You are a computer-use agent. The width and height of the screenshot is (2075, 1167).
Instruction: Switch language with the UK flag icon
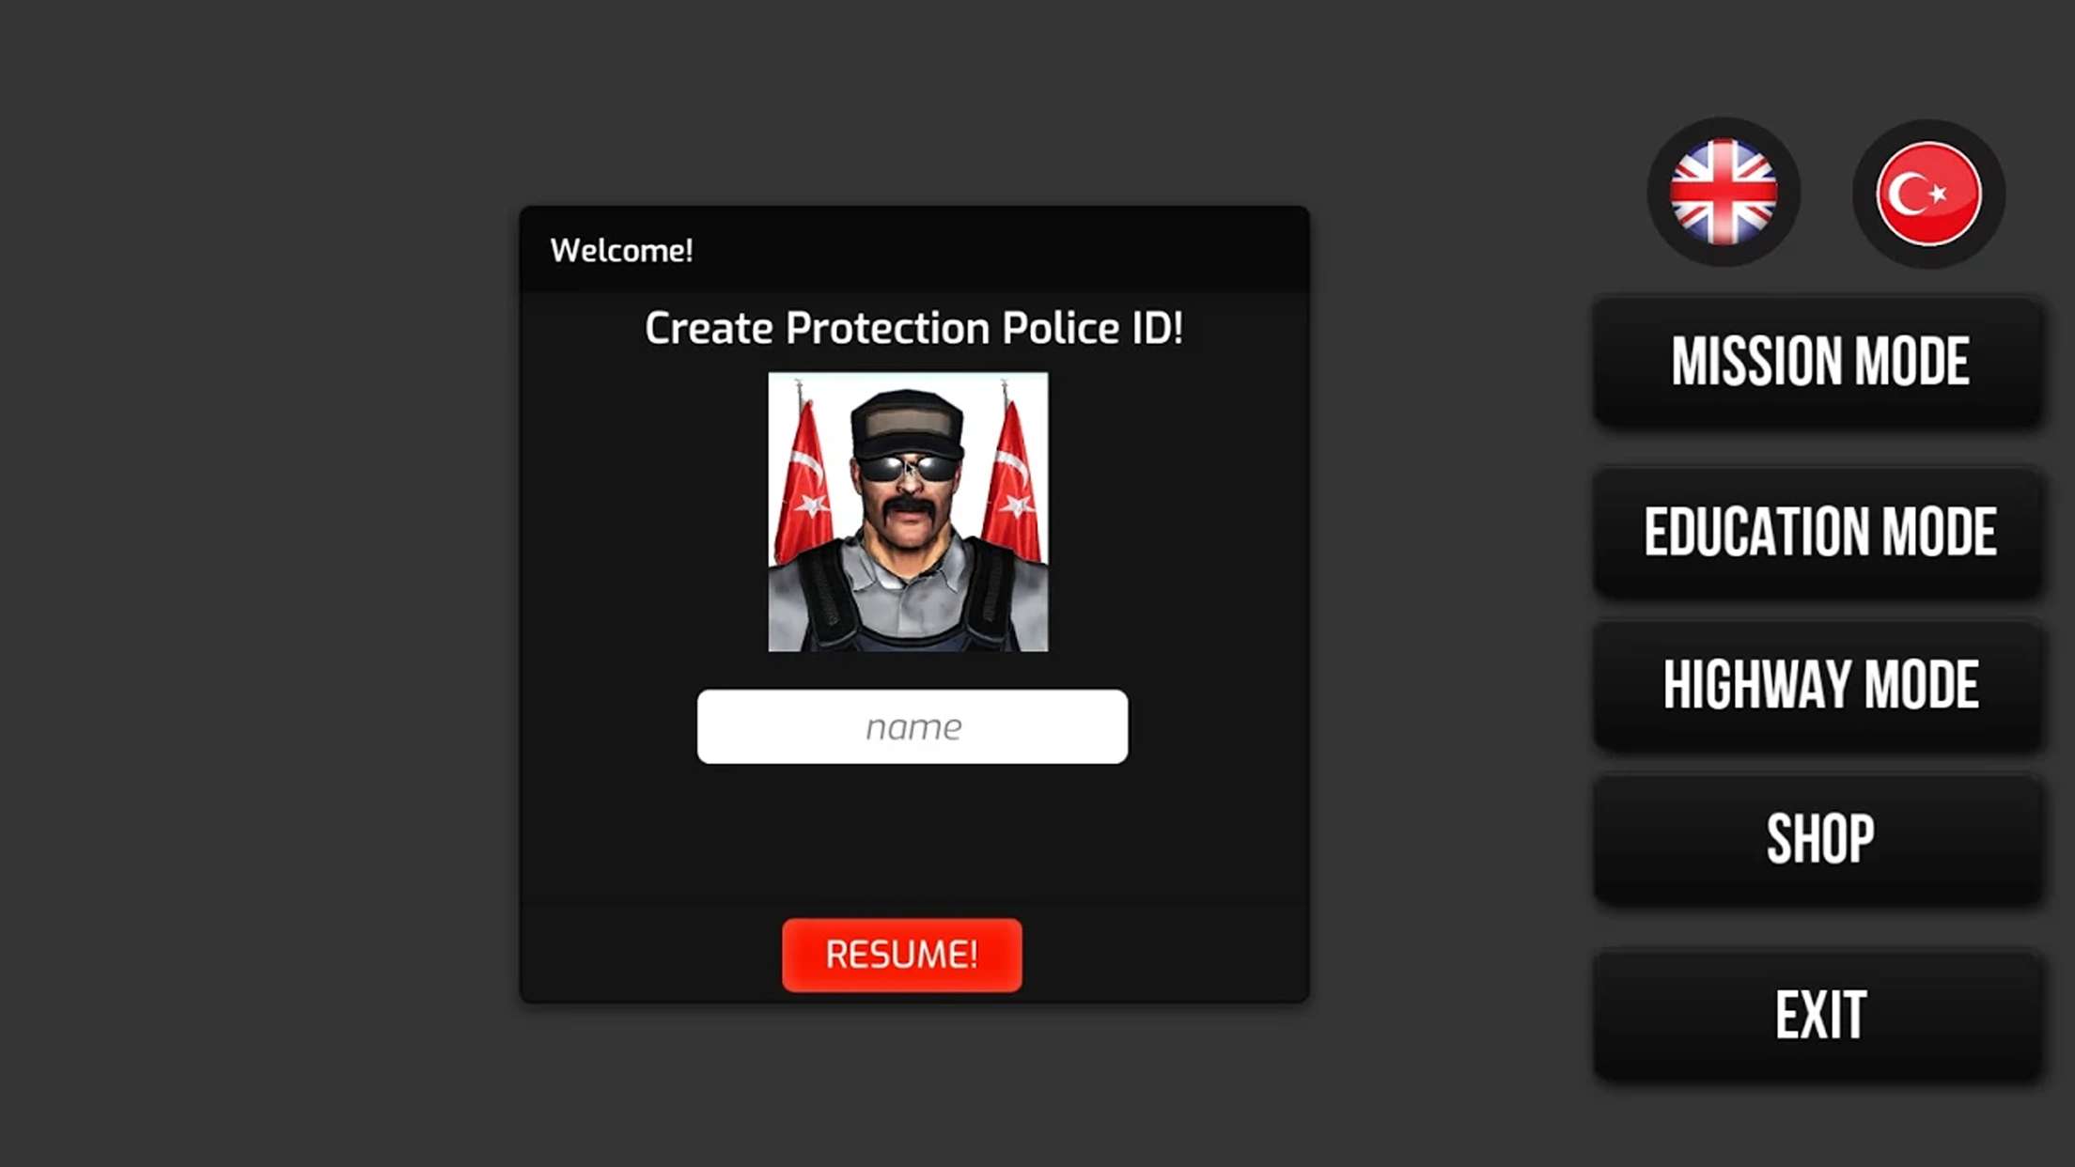[1724, 193]
